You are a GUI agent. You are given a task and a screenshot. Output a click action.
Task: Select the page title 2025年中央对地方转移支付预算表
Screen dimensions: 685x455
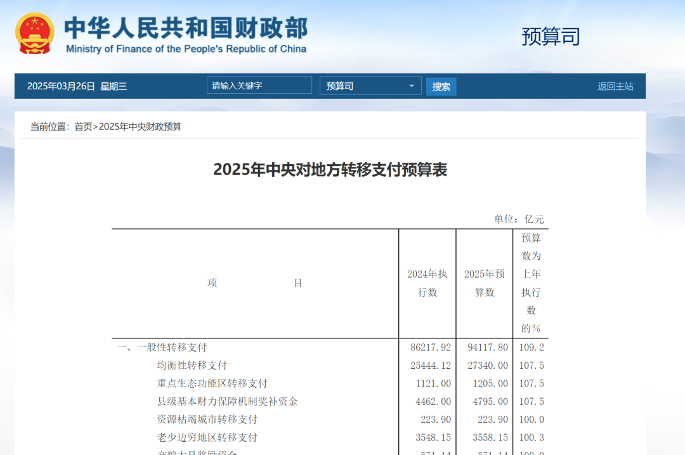330,170
